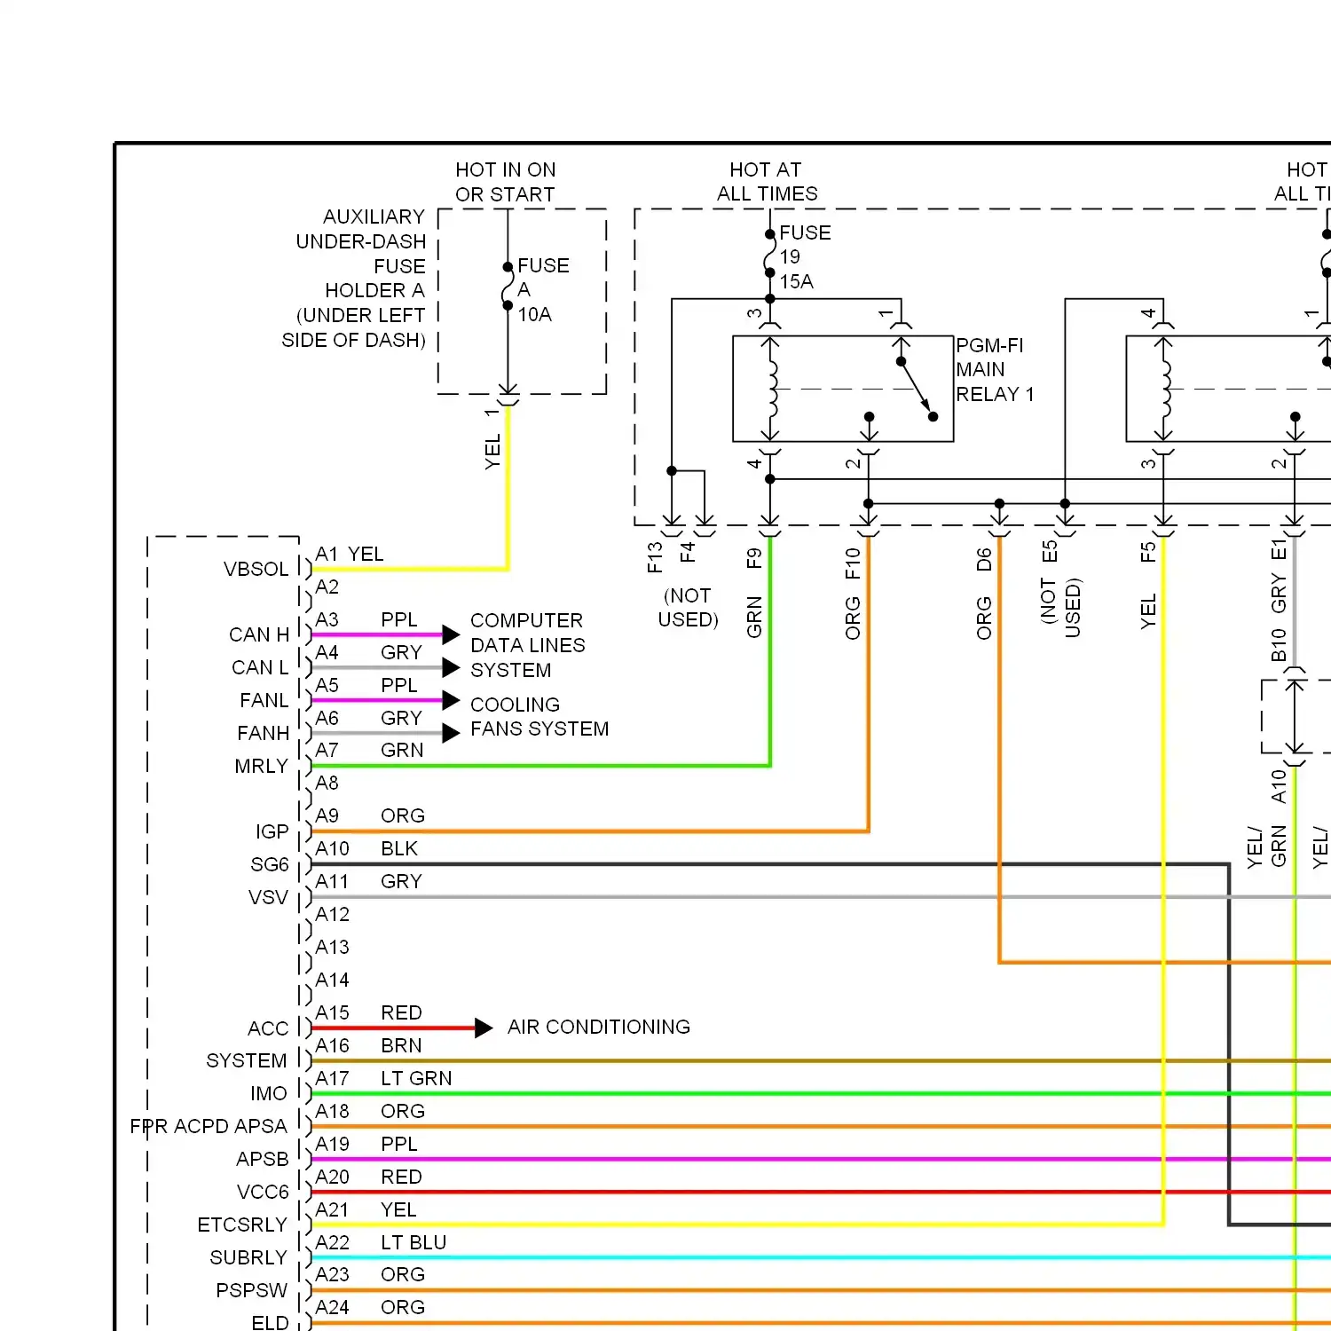
Task: Click the 'VCC6' pin label
Action: (x=263, y=1193)
